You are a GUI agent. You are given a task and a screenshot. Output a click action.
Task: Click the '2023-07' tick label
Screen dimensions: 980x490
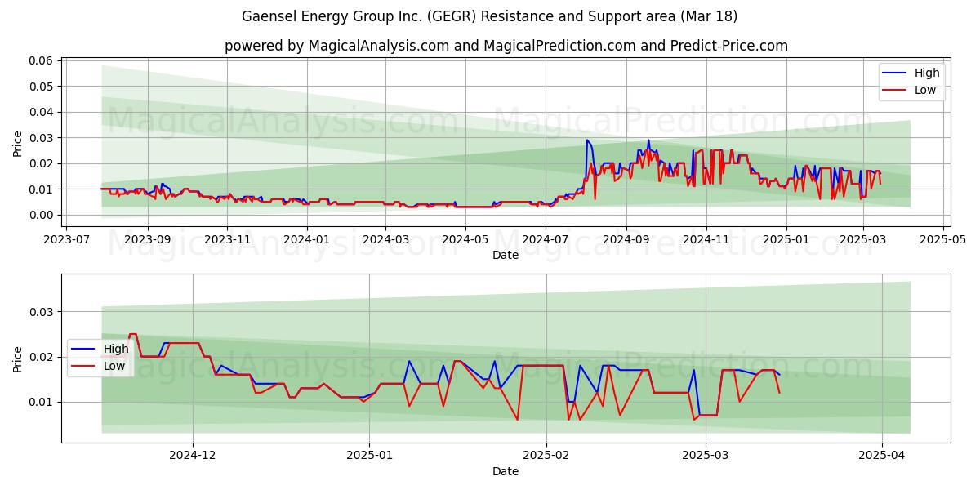[68, 241]
